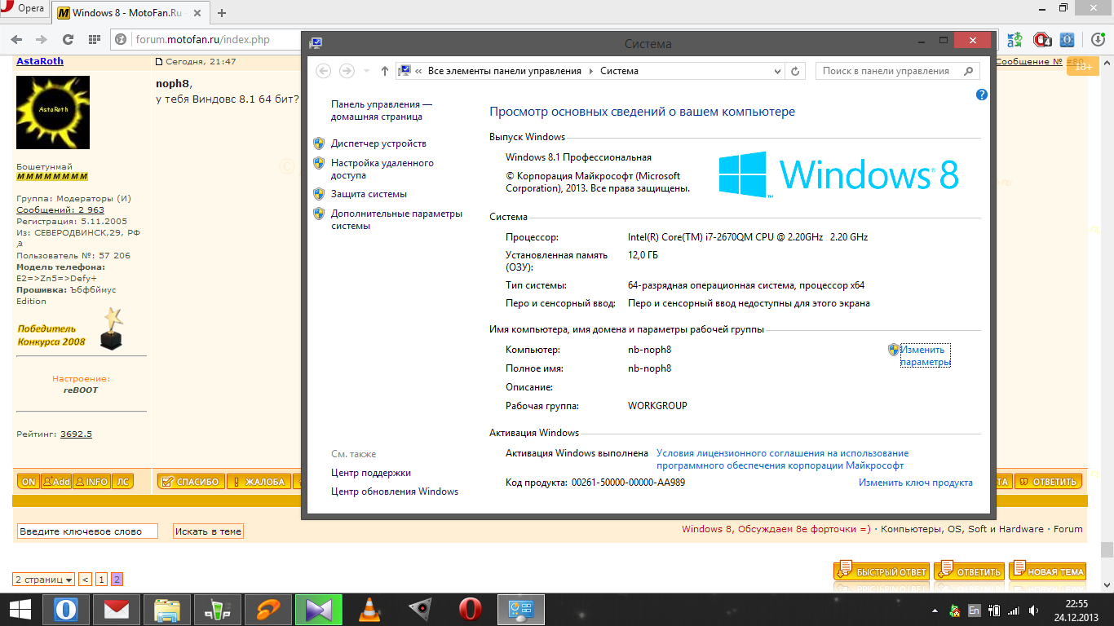Open new tab with plus button in Opera
Image resolution: width=1114 pixels, height=626 pixels.
pos(222,13)
